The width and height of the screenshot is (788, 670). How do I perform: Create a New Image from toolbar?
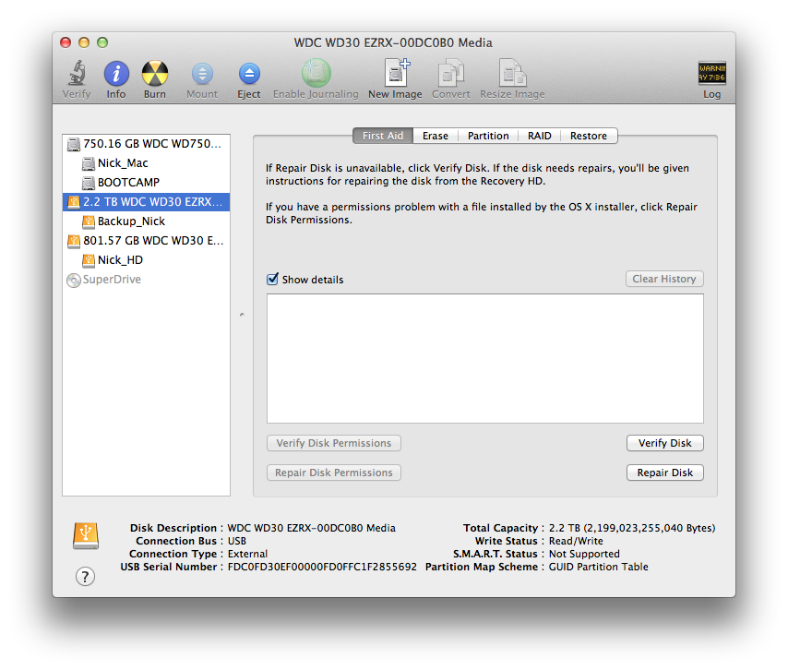click(x=397, y=73)
